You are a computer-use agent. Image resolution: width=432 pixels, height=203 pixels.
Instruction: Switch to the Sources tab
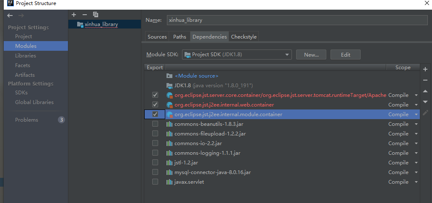pos(157,37)
